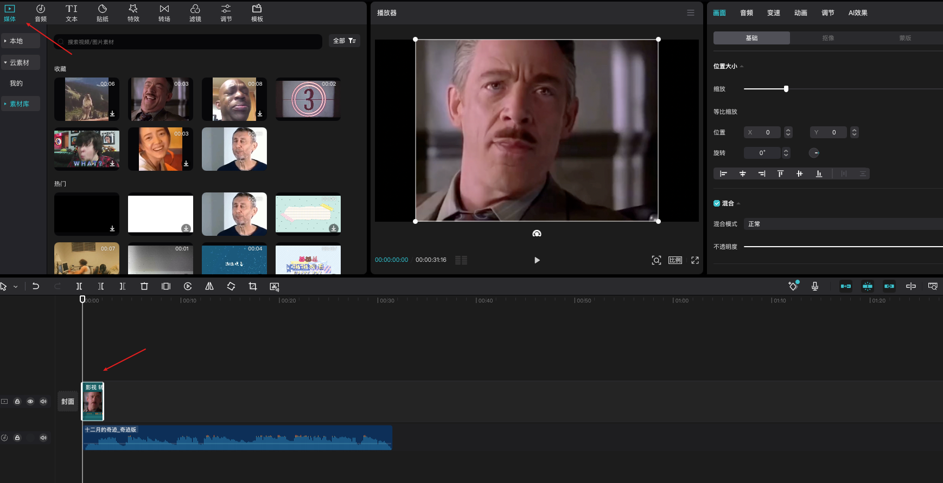Toggle auto snapping

coord(868,286)
